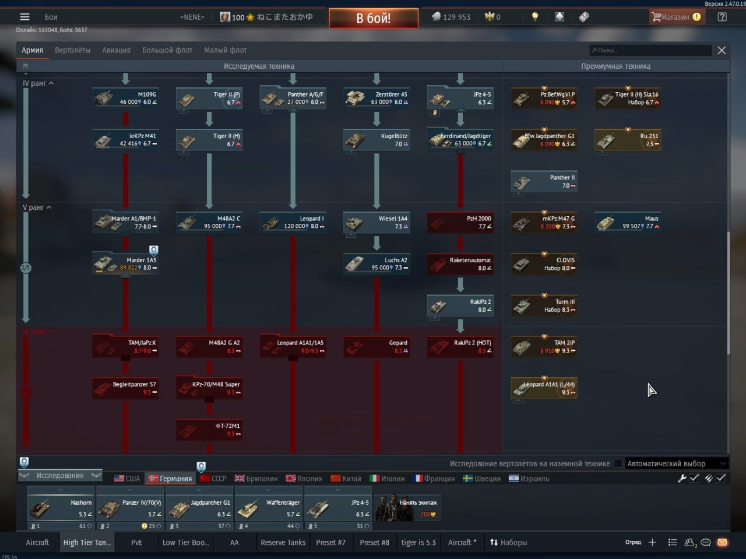
Task: Select the Швеция nation tab
Action: 482,479
